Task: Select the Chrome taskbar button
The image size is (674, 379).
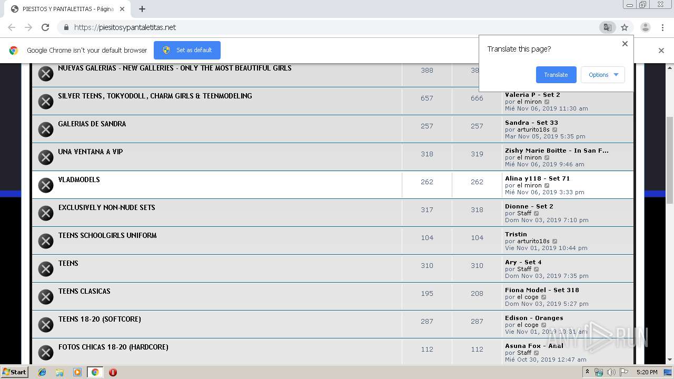Action: pos(95,372)
